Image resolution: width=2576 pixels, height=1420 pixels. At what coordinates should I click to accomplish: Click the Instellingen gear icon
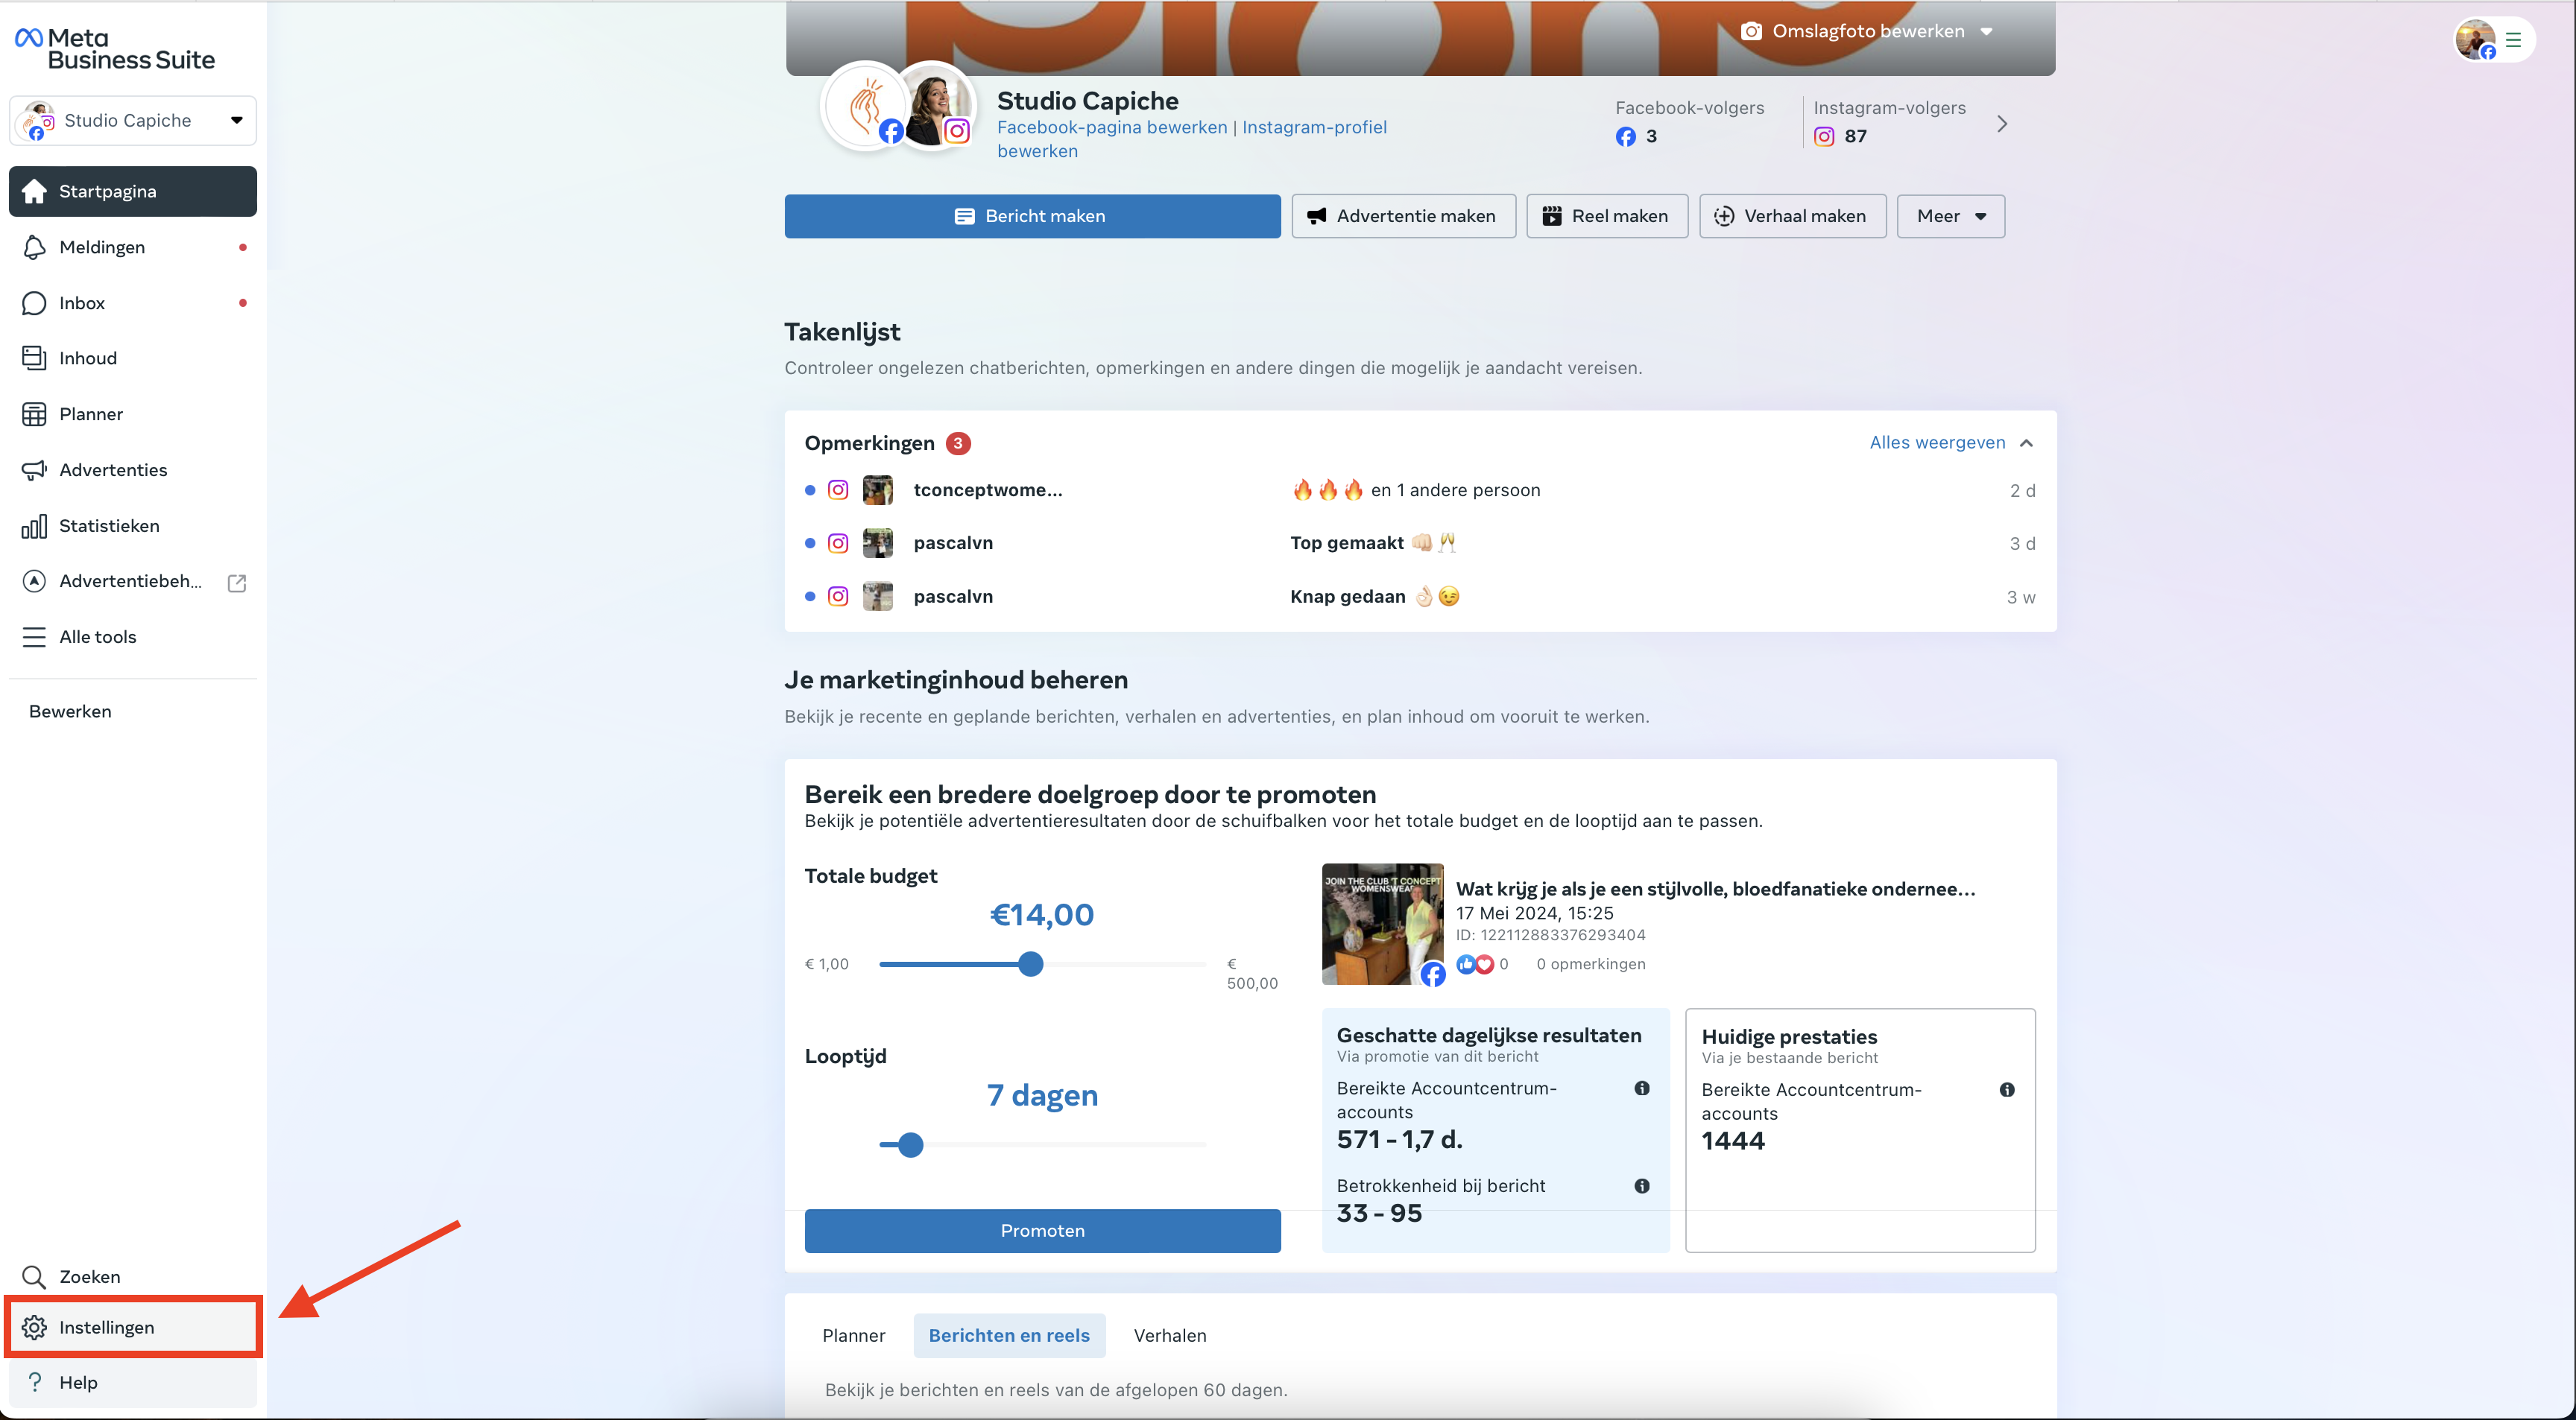(x=35, y=1327)
